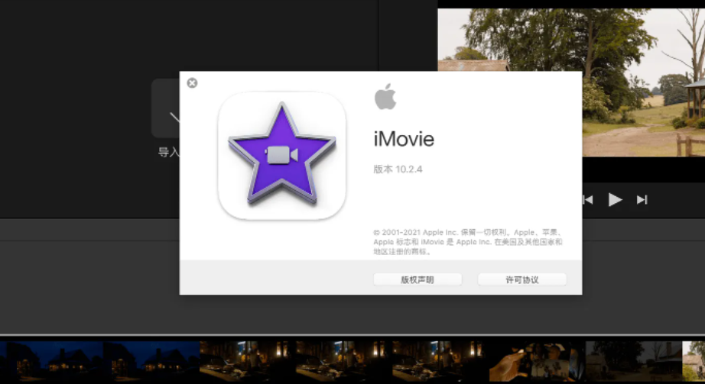
Task: Open the 许可协议 license agreement button
Action: [x=521, y=280]
